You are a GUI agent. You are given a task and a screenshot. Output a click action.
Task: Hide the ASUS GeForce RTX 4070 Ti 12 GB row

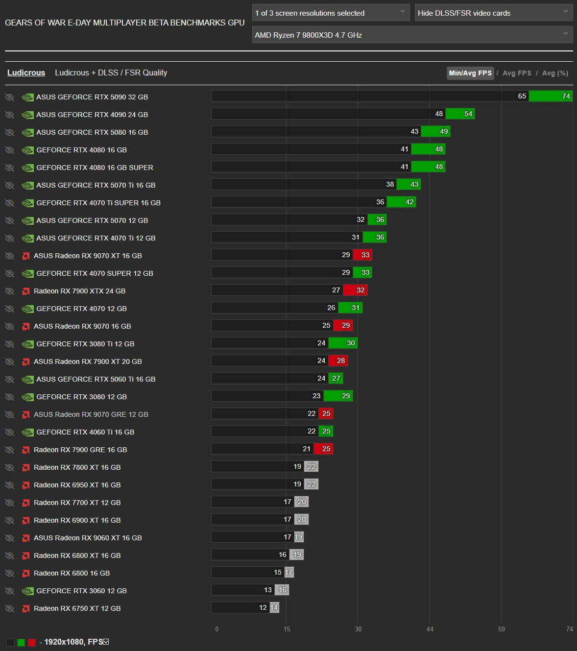pyautogui.click(x=9, y=238)
